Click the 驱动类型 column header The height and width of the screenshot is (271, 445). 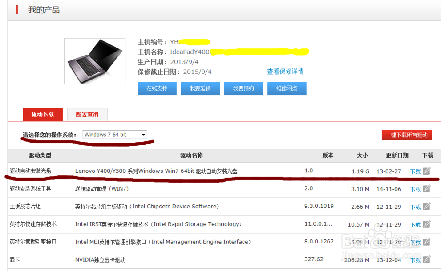tap(40, 155)
